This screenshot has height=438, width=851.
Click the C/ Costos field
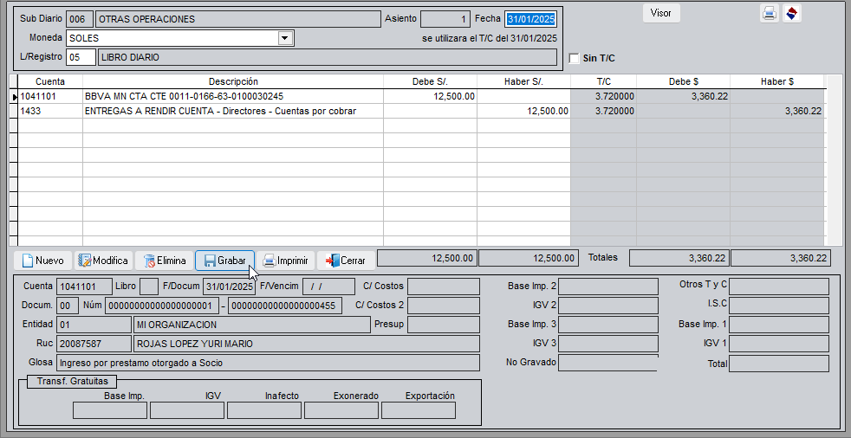pyautogui.click(x=444, y=287)
